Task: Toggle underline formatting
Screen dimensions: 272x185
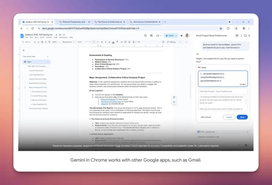Action: coord(109,42)
